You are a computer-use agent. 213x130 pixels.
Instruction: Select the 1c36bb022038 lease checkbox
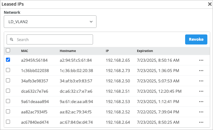(x=8, y=70)
